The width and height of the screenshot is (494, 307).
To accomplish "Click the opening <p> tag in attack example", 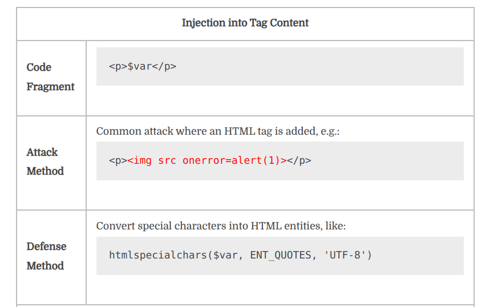I will pos(118,160).
